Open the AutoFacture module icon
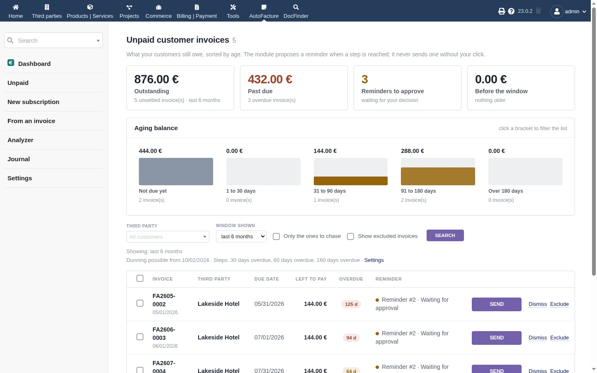597x373 pixels. [x=264, y=7]
